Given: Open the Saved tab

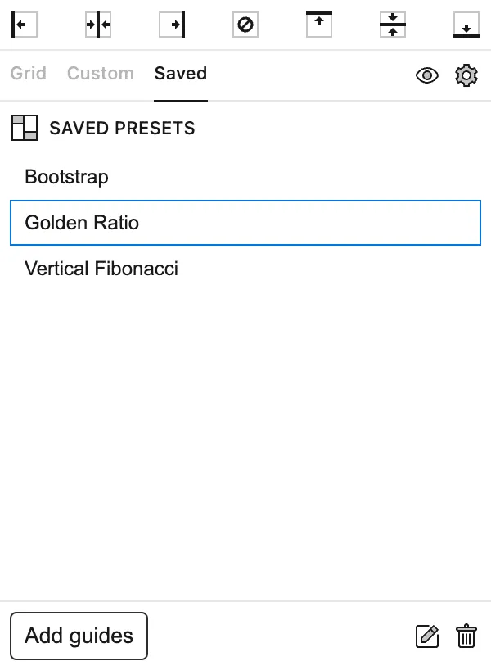Looking at the screenshot, I should tap(181, 74).
